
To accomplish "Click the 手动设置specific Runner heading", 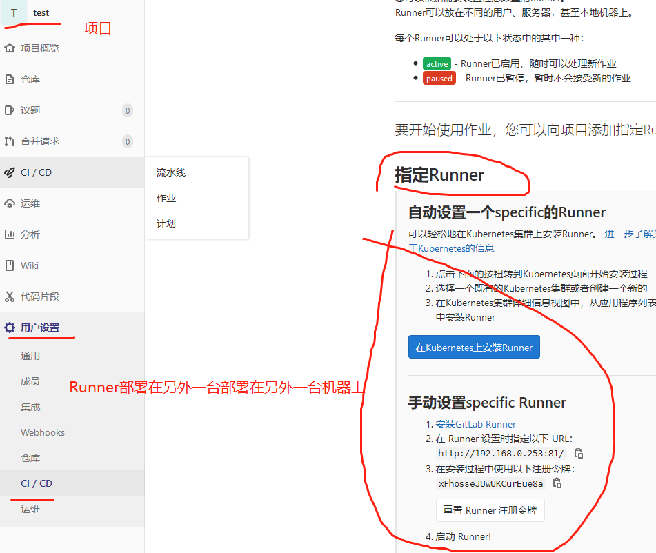I will [487, 403].
